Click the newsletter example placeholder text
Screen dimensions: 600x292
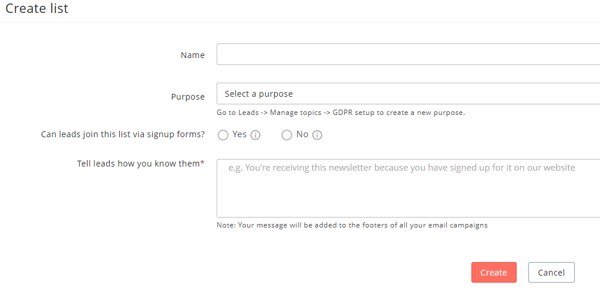(x=402, y=168)
